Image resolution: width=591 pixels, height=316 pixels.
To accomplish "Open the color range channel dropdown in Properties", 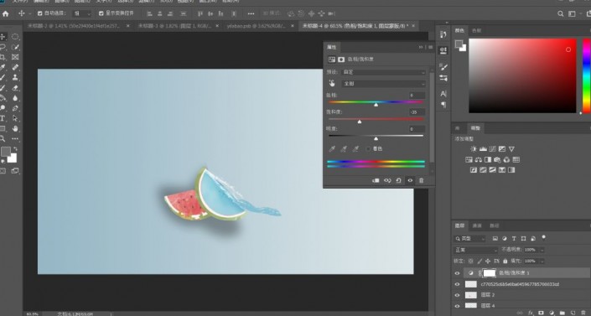I will pyautogui.click(x=384, y=83).
